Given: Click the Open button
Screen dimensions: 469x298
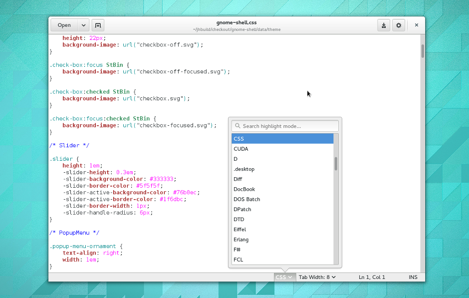Looking at the screenshot, I should coord(64,25).
